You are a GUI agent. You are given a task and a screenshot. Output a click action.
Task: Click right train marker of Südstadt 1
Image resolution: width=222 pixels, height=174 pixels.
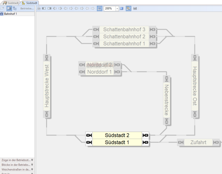[x=145, y=143]
